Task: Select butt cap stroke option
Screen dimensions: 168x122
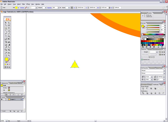Action: [160, 52]
